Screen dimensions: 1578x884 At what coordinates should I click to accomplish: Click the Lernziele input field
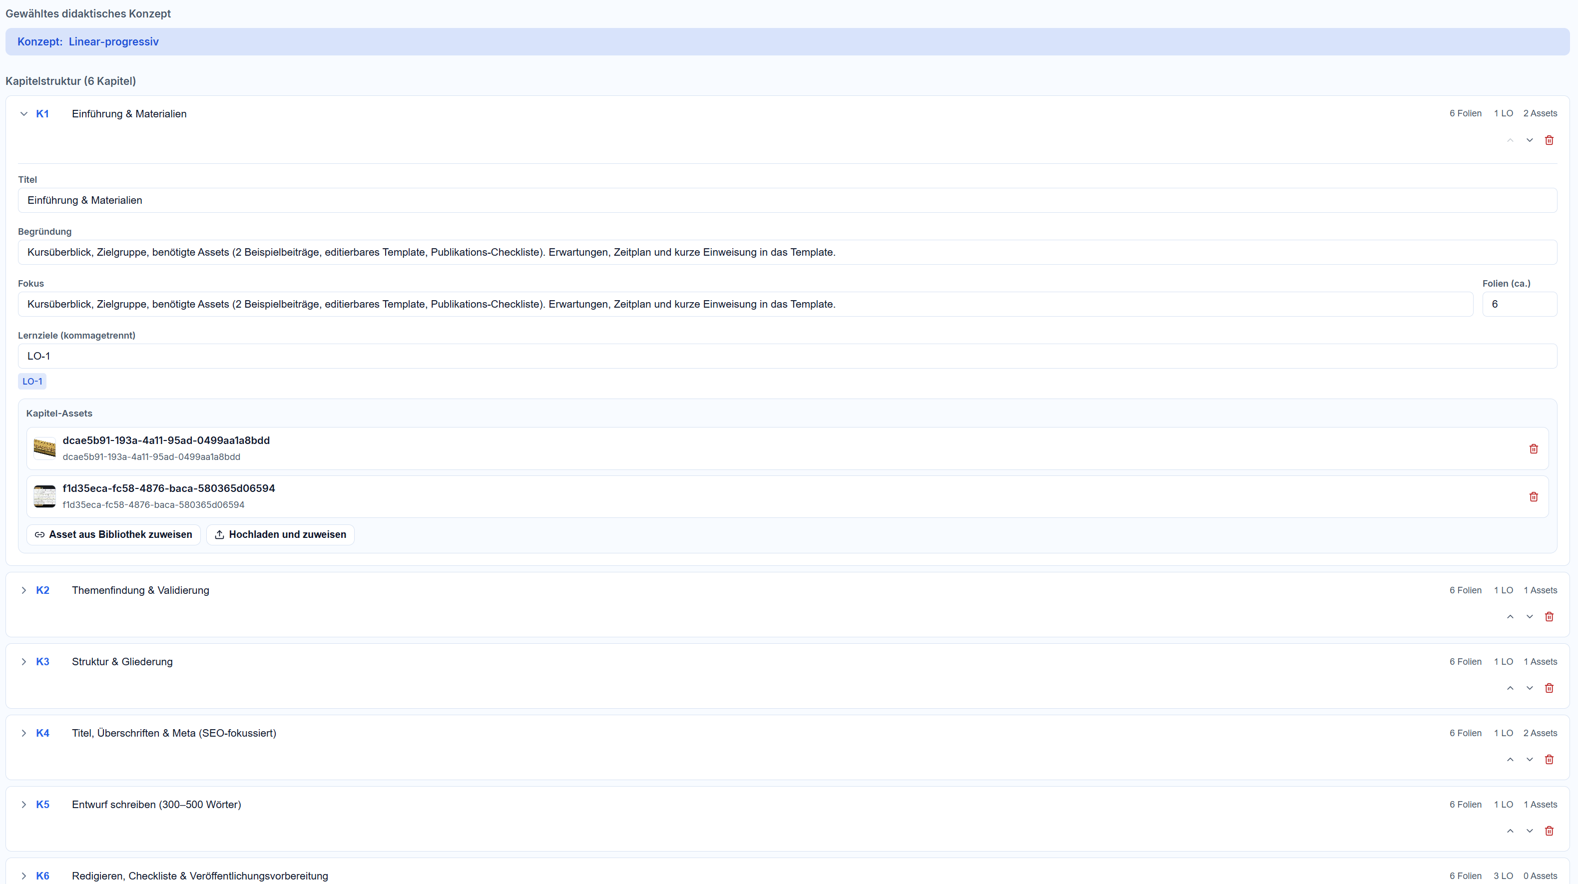point(787,356)
